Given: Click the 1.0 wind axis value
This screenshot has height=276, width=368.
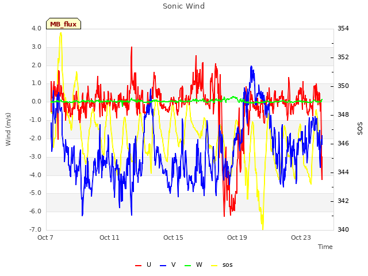Looking at the screenshot, I should 36,83.
